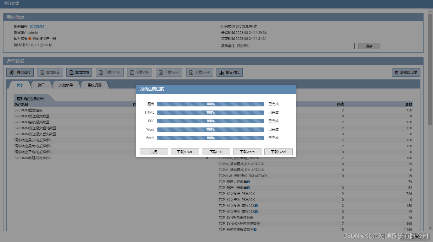The width and height of the screenshot is (433, 242).
Task: Click the vertical scrollbar thumb
Action: pyautogui.click(x=430, y=69)
